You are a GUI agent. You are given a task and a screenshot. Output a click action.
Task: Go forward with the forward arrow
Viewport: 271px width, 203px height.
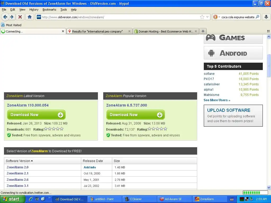(12, 17)
